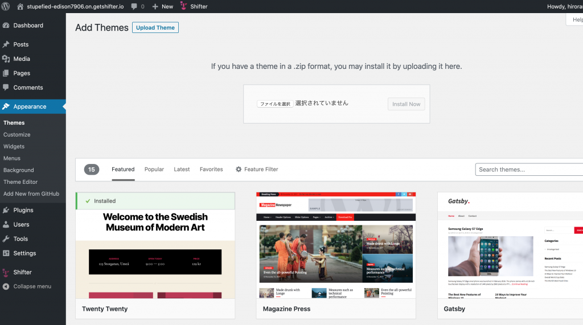The image size is (583, 325).
Task: Click the Magazine Press theme name
Action: tap(287, 308)
